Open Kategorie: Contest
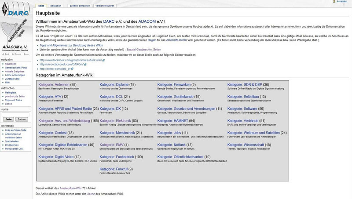 (x=52, y=133)
